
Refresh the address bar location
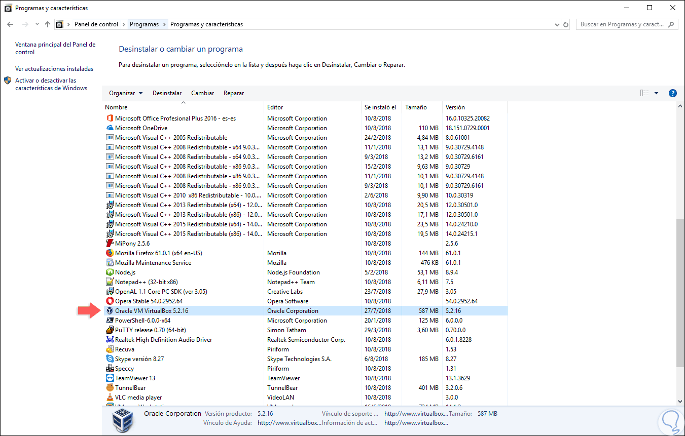[566, 24]
